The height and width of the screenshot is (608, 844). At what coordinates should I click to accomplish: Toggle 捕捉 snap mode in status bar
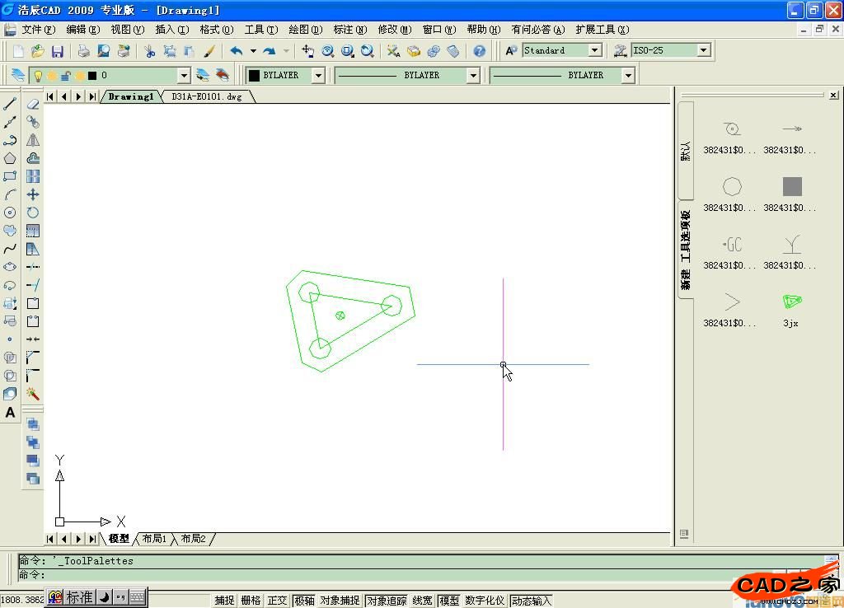pyautogui.click(x=224, y=601)
